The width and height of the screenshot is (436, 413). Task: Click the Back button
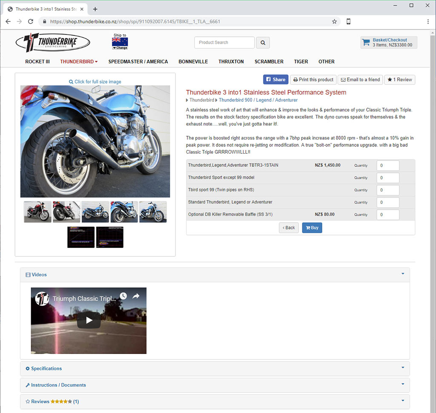289,227
